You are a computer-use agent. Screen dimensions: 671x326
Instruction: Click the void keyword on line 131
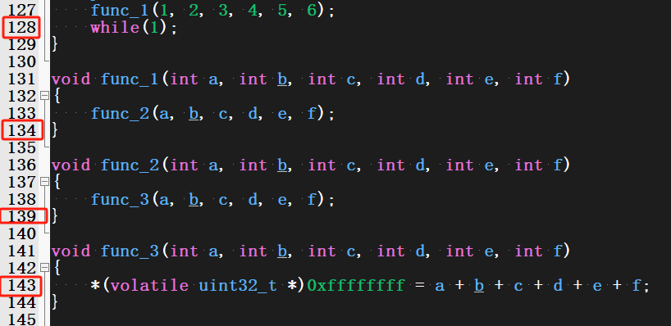[71, 79]
